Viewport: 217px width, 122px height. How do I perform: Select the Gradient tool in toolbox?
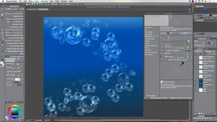pyautogui.click(x=2, y=42)
